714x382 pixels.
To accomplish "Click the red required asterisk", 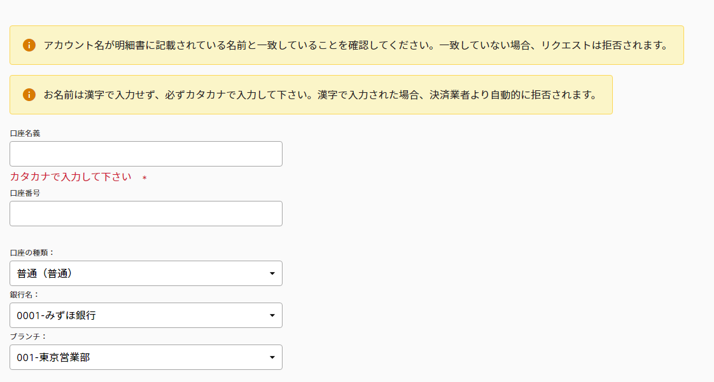I will 144,179.
